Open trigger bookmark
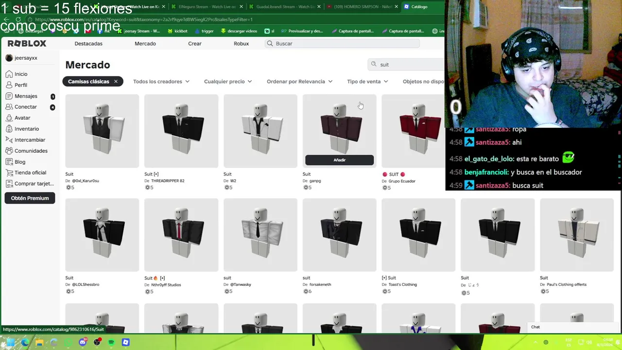 (204, 31)
